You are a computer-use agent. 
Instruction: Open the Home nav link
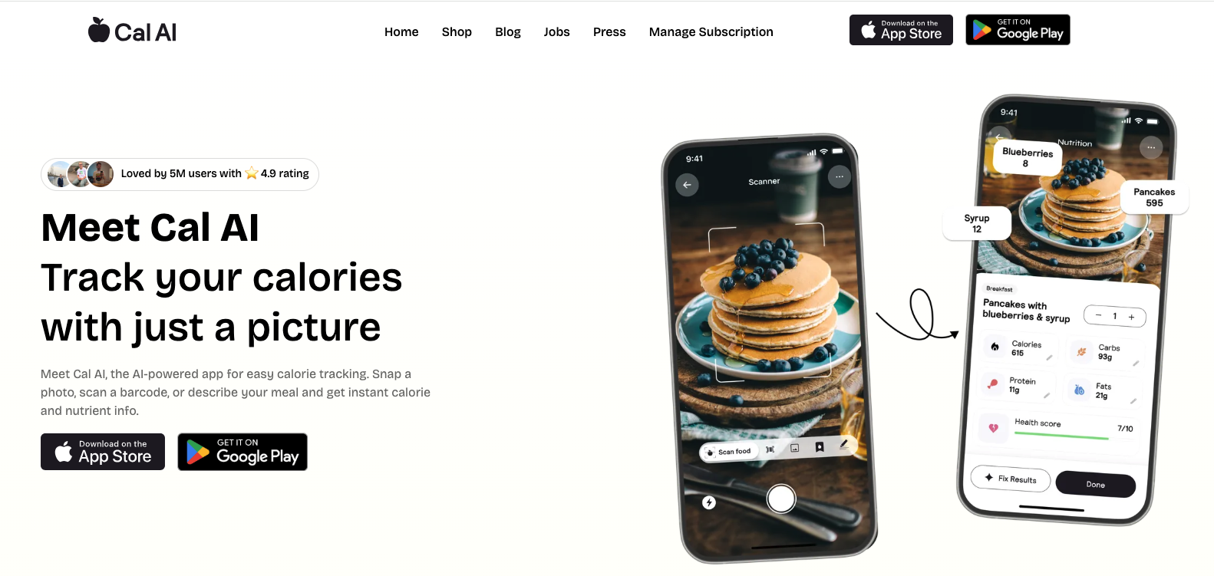coord(401,31)
